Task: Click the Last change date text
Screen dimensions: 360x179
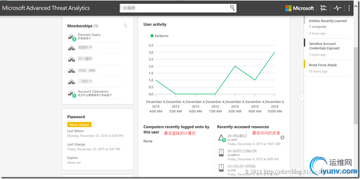Action: pyautogui.click(x=94, y=149)
